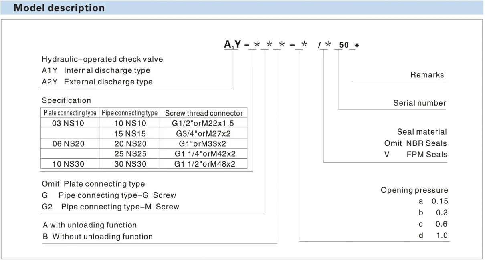
Task: Click the "25 NS25" table cell
Action: tap(130, 154)
